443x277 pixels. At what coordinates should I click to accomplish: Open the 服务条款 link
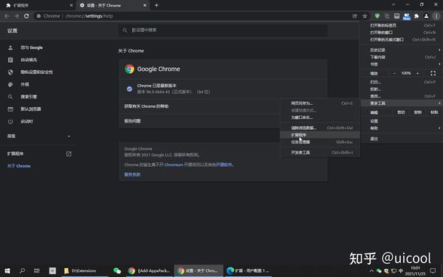[132, 174]
